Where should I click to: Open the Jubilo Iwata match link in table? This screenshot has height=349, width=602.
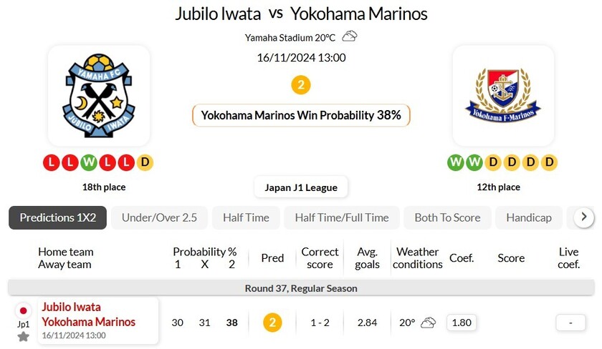[72, 308]
